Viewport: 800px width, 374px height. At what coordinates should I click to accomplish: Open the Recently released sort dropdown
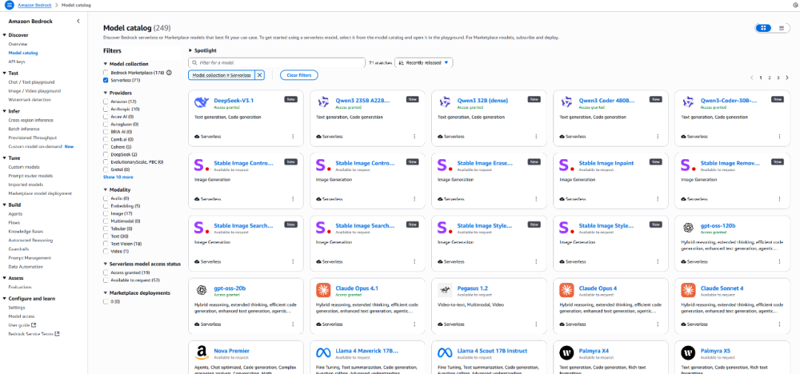[x=424, y=63]
